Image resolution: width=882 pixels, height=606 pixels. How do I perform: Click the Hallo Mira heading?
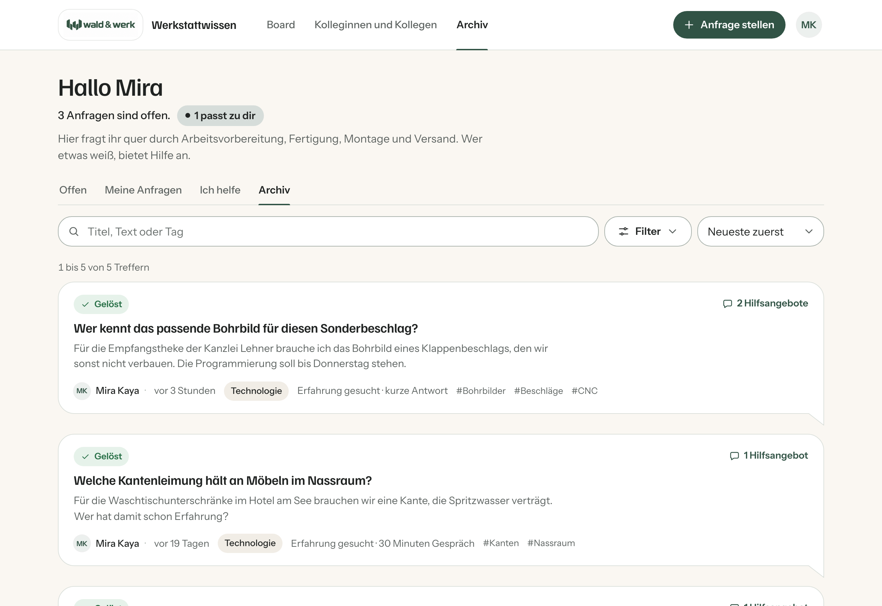tap(110, 88)
